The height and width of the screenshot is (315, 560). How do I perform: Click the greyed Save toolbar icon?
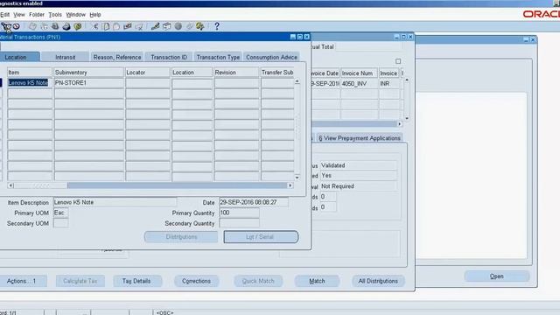click(x=32, y=26)
